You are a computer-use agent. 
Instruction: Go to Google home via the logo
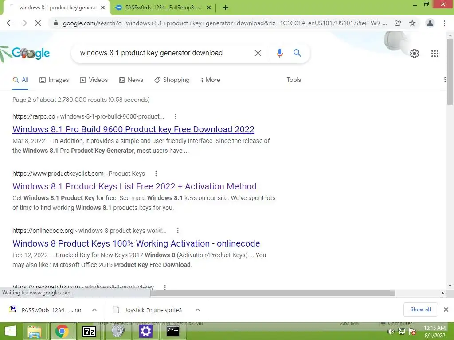click(x=30, y=53)
